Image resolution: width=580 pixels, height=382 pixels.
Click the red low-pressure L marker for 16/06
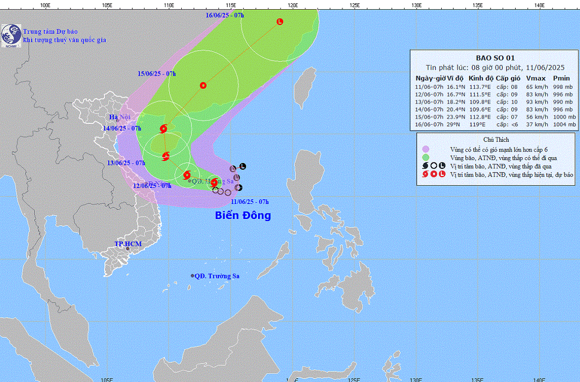tap(280, 21)
